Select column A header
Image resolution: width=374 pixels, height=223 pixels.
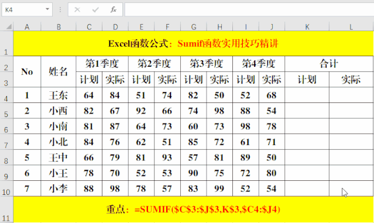point(27,27)
